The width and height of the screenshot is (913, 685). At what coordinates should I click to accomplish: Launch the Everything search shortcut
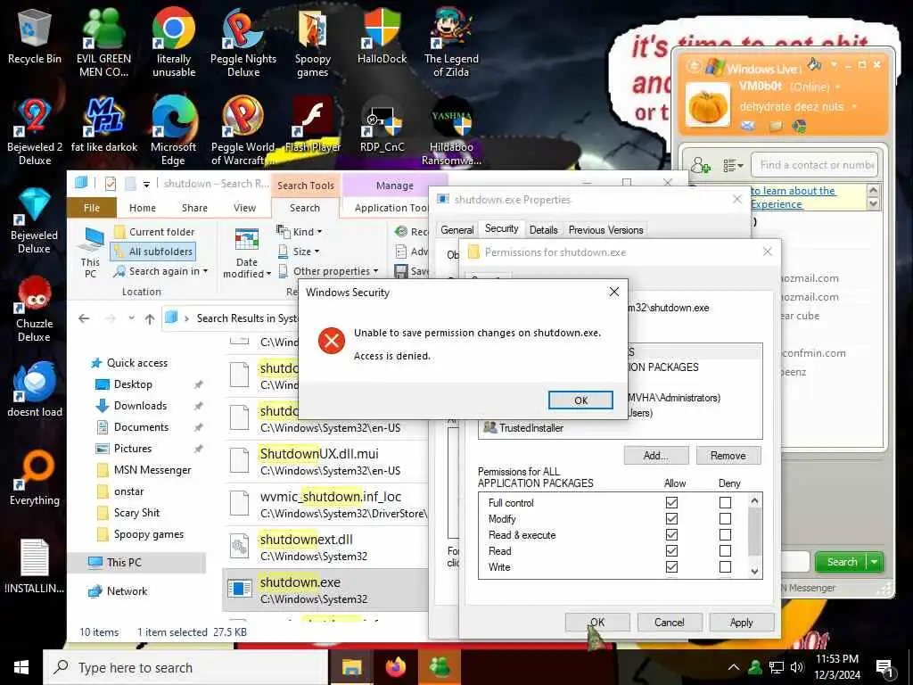point(35,478)
